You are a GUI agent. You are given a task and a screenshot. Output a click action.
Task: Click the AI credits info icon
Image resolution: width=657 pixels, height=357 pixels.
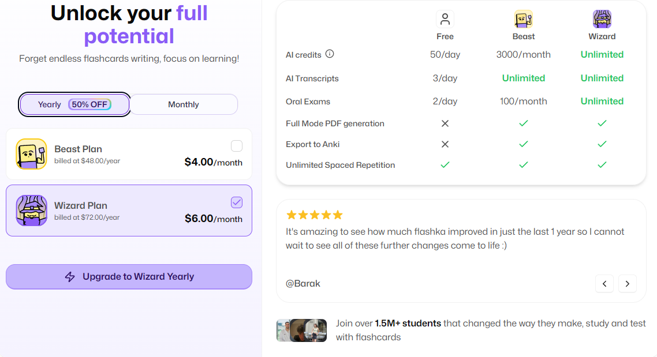tap(330, 54)
